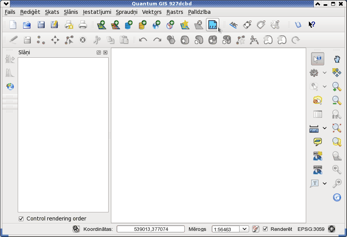Click the text annotation T icon
Screen dimensions: 347x237
tap(314, 184)
